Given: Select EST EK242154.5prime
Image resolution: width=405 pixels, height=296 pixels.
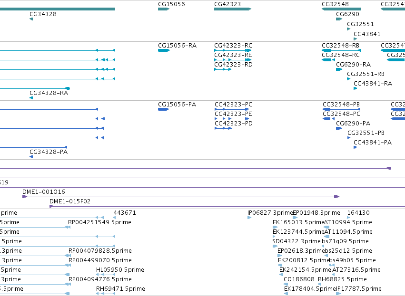Looking at the screenshot, I should coord(305,270).
